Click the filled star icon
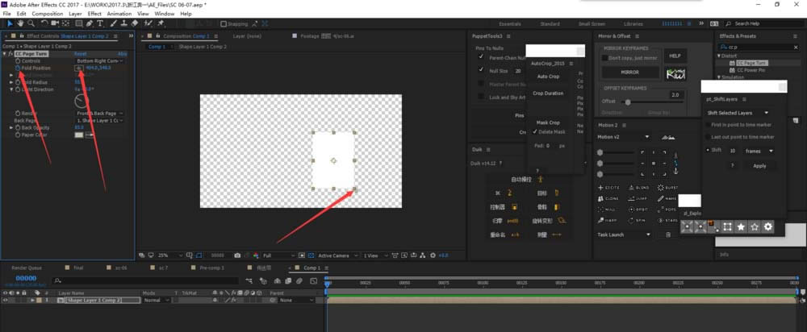 pos(741,227)
